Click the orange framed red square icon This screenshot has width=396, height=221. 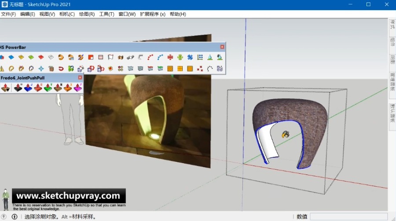(110, 68)
